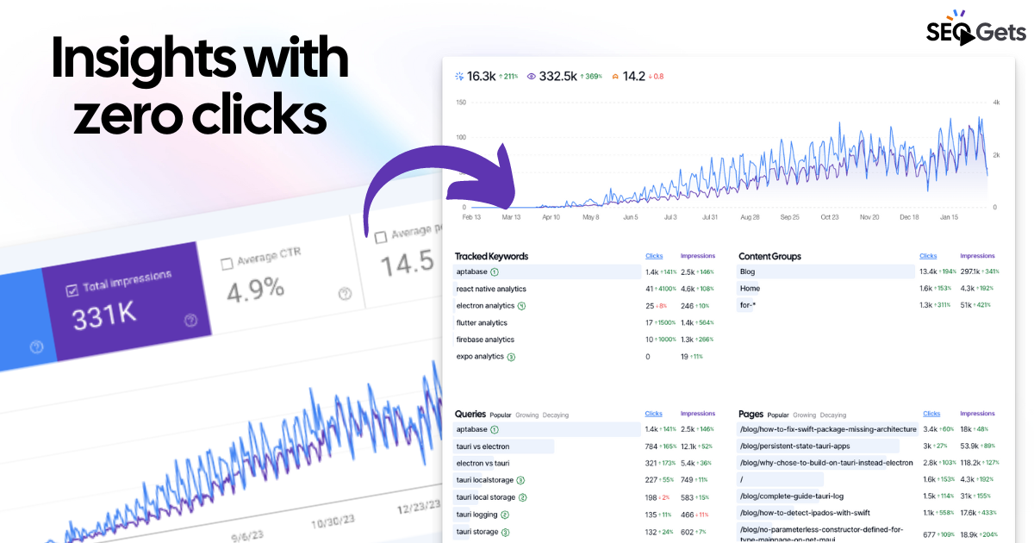Uncheck the Total impressions checkbox
1034x543 pixels.
(73, 291)
